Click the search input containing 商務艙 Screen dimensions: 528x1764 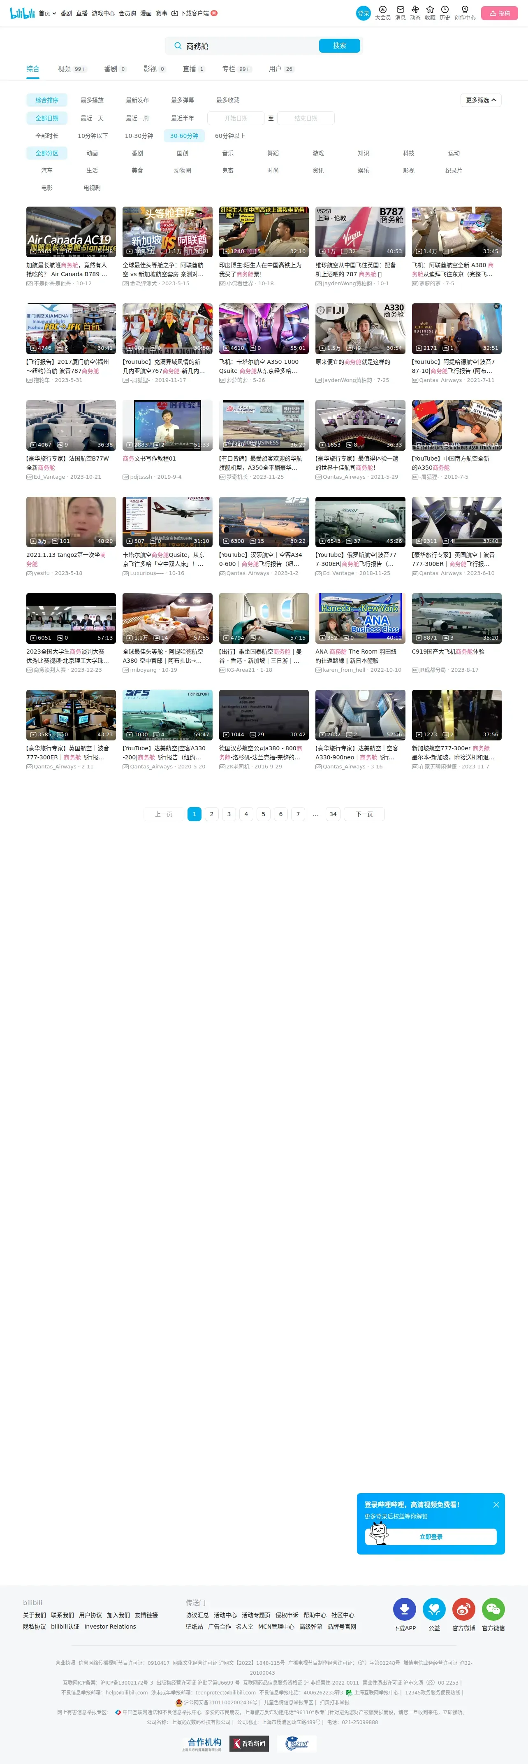[x=250, y=46]
